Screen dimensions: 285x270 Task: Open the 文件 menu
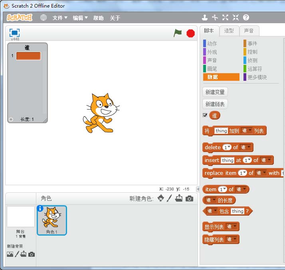pos(60,18)
